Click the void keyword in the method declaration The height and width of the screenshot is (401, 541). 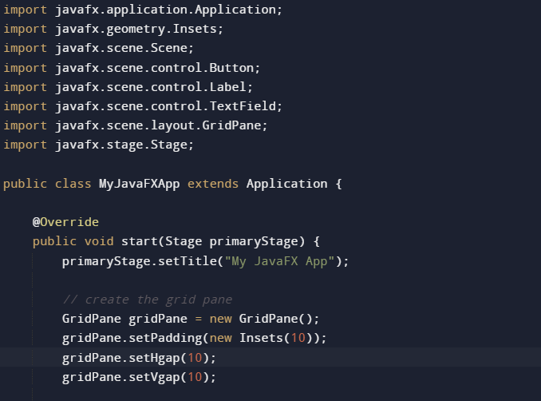pos(98,241)
